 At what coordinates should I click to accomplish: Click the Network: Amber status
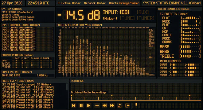(95, 3)
